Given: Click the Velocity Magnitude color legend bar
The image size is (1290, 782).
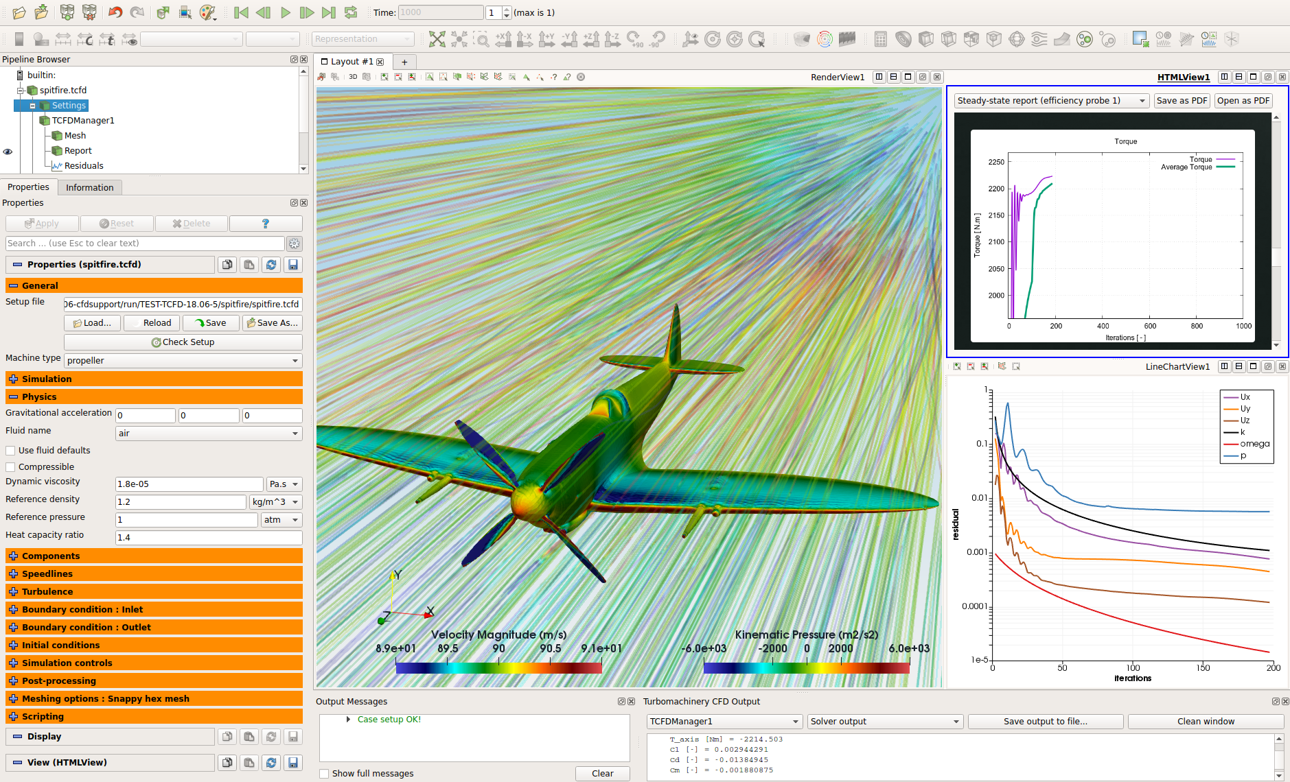Looking at the screenshot, I should (x=498, y=667).
